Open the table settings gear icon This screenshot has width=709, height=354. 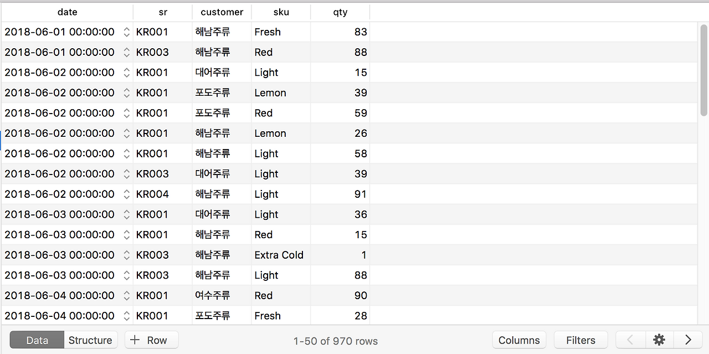pos(659,340)
